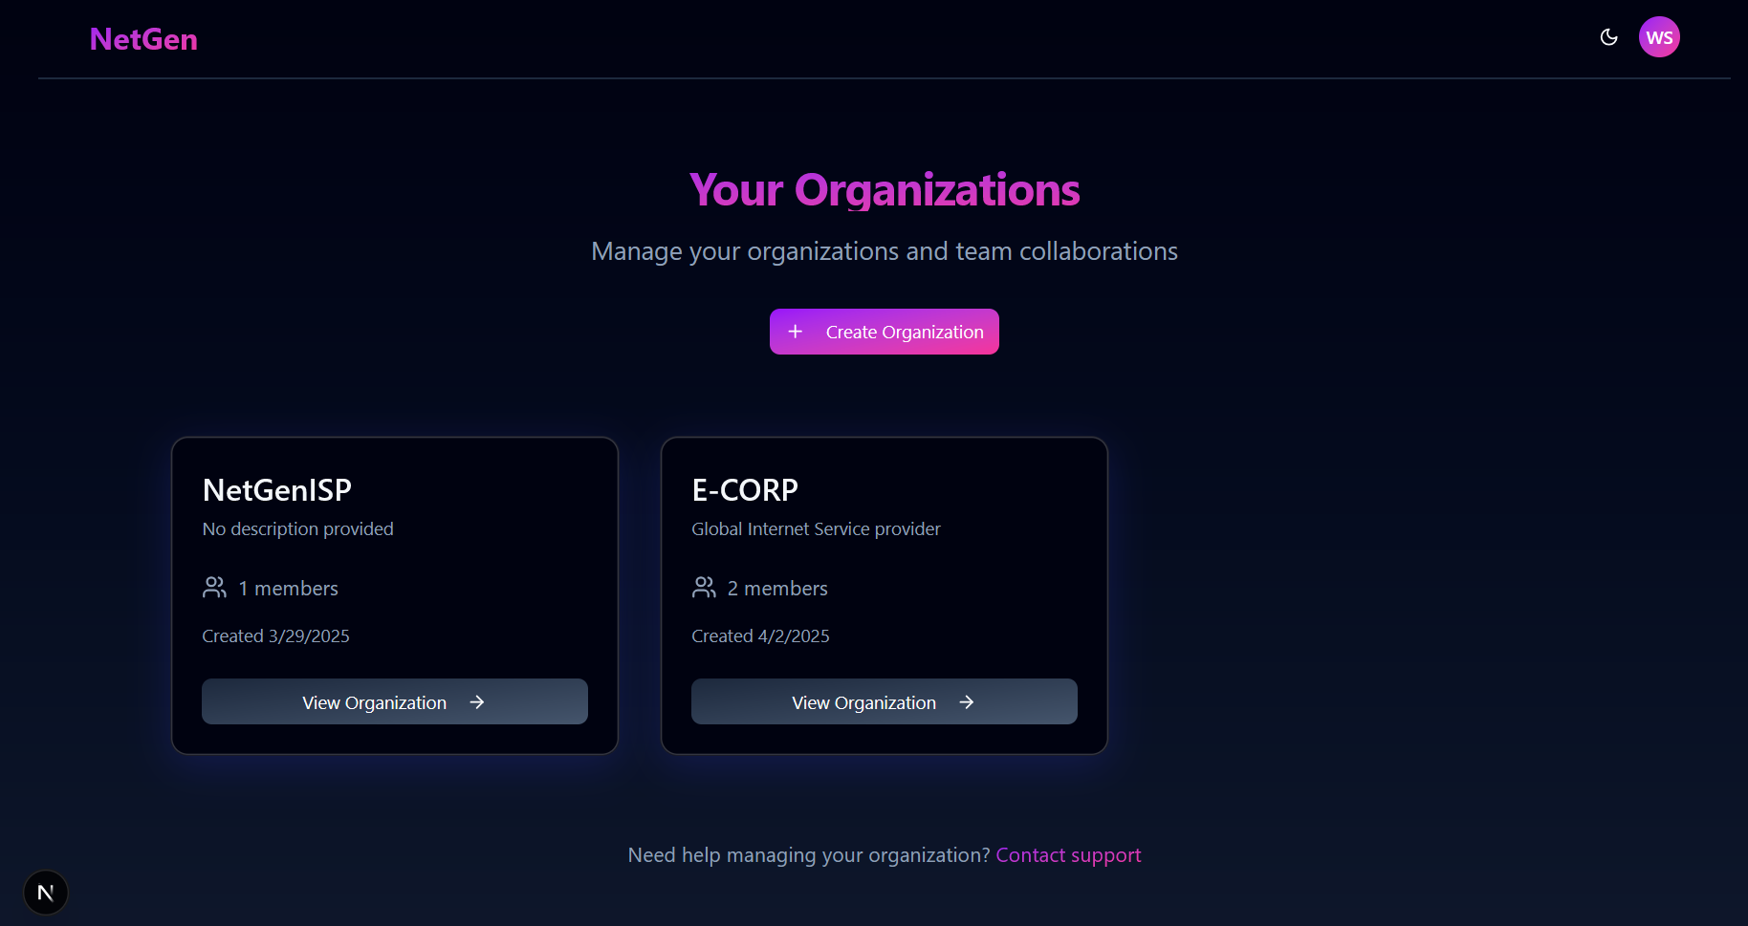This screenshot has height=926, width=1748.
Task: View the NetGenISP organization
Action: (394, 701)
